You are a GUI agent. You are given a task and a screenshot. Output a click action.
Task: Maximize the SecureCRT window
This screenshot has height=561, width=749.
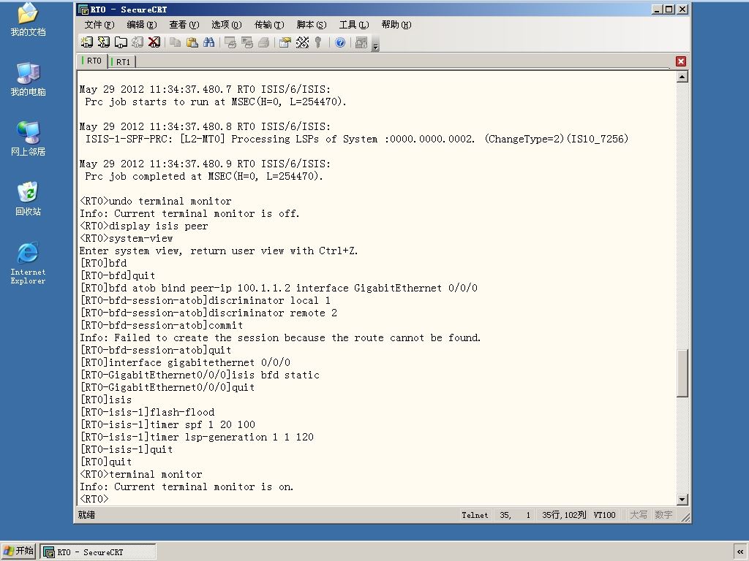pyautogui.click(x=669, y=9)
